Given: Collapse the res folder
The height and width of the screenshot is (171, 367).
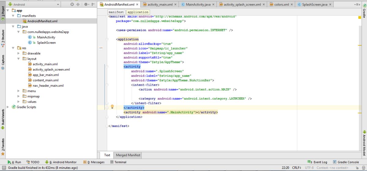Looking at the screenshot, I should [13, 48].
